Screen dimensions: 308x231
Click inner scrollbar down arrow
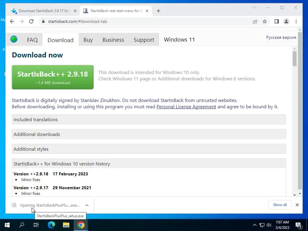click(x=294, y=195)
